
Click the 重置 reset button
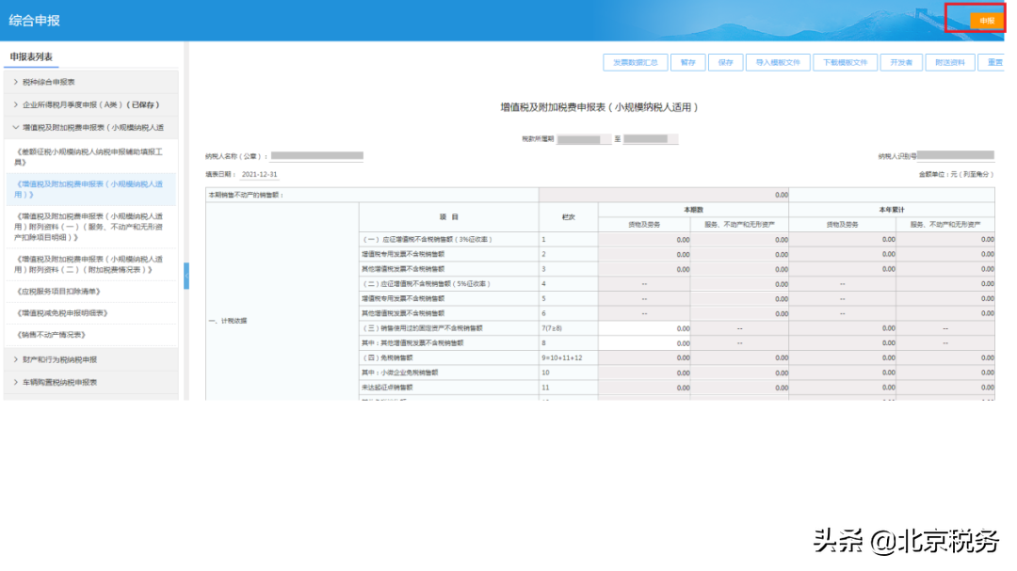pyautogui.click(x=993, y=63)
